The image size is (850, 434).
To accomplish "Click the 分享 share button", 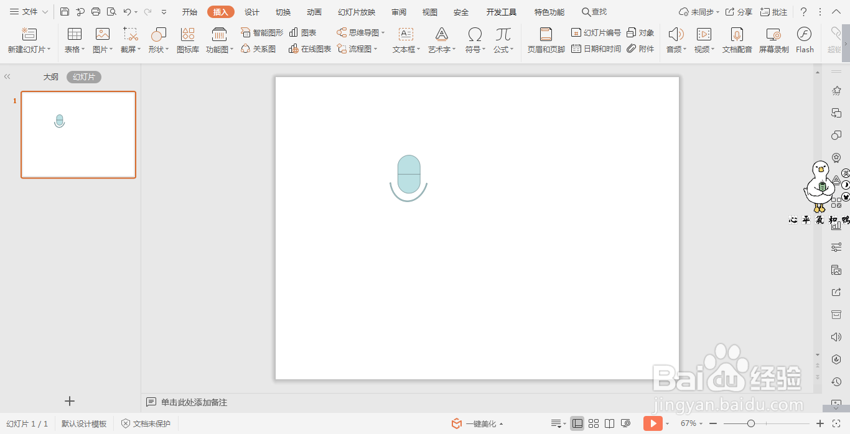I will [x=739, y=12].
